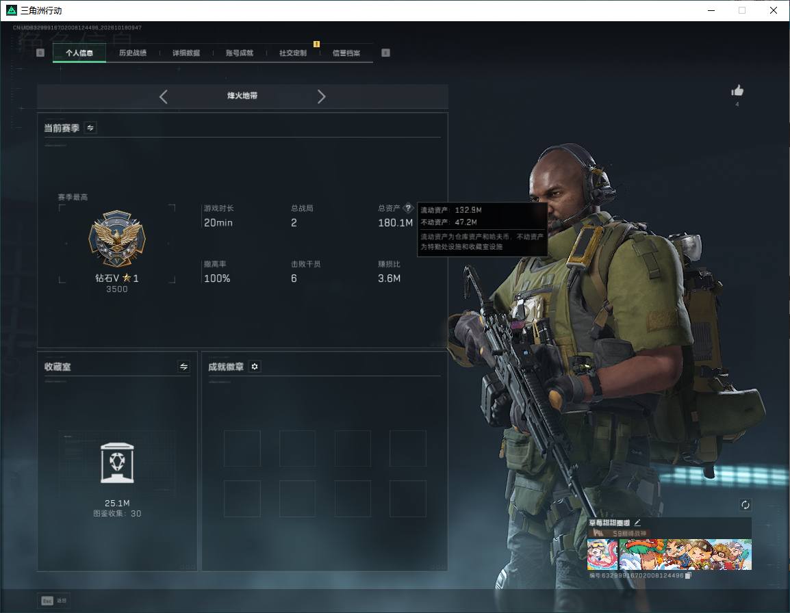Click the 击败干员 stat label
This screenshot has height=613, width=790.
coord(306,264)
